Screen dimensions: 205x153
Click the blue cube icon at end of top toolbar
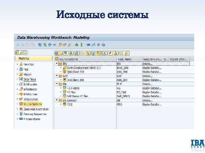point(103,45)
